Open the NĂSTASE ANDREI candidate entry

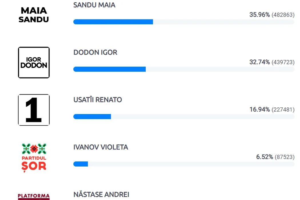(101, 194)
